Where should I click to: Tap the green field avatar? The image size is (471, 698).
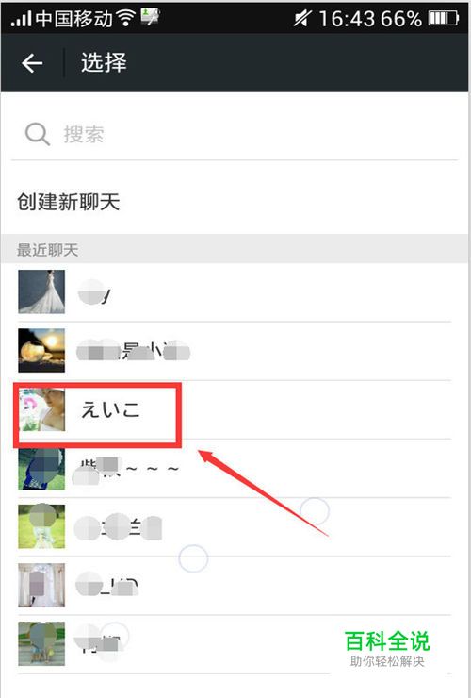(x=41, y=526)
